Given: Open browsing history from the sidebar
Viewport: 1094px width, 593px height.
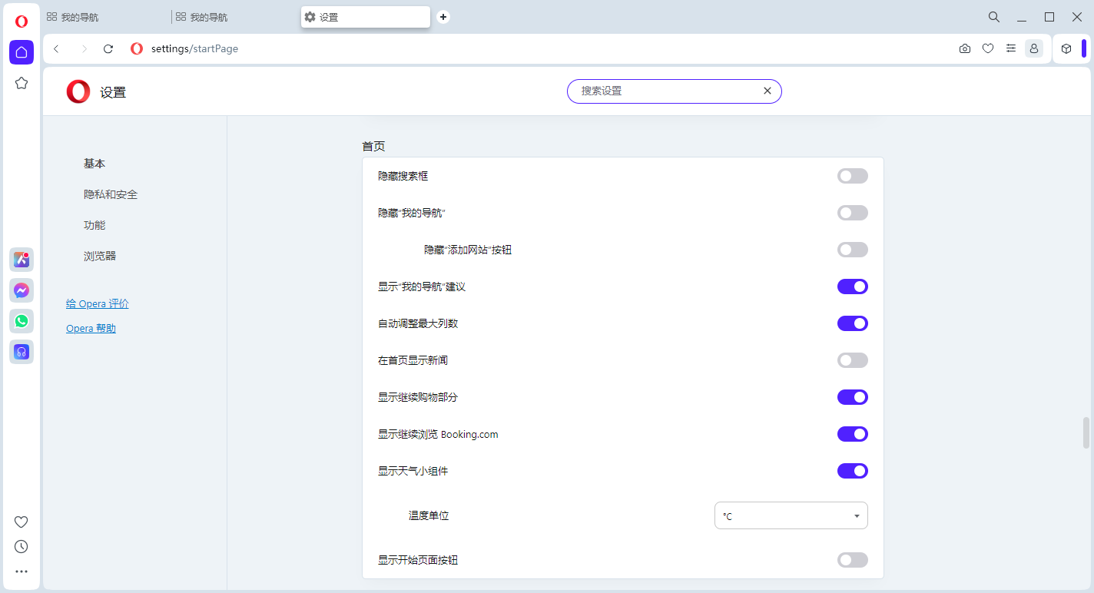Looking at the screenshot, I should click(x=21, y=546).
